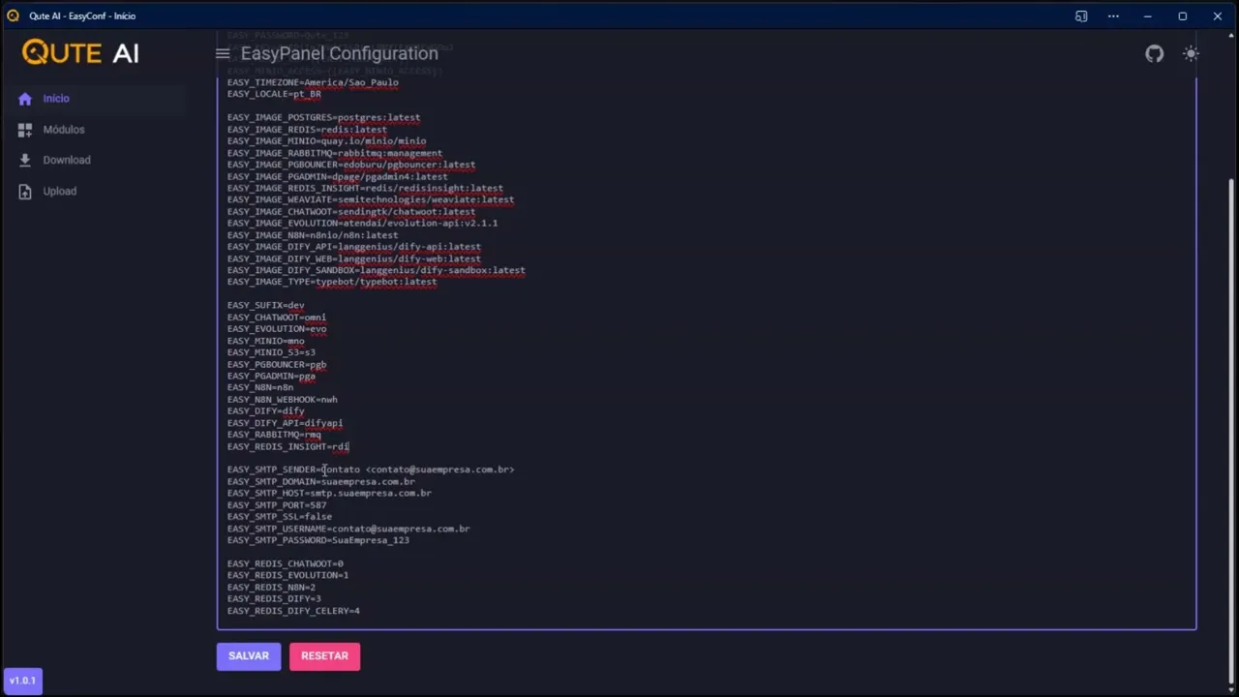Screen dimensions: 1239x697
Task: Click line EASY_REDIS_INSIGHT=rdi
Action: tap(288, 446)
